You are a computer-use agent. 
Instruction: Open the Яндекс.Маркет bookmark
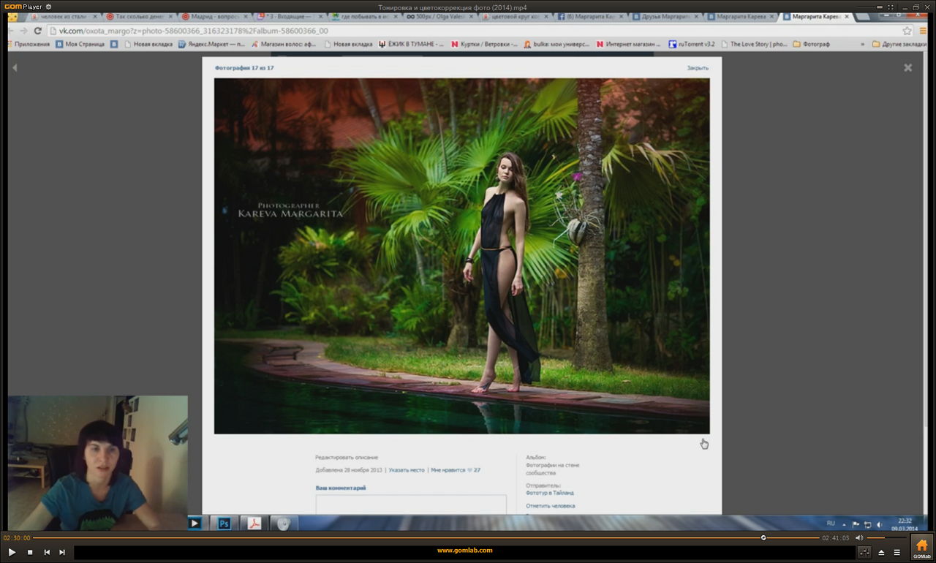coord(212,44)
